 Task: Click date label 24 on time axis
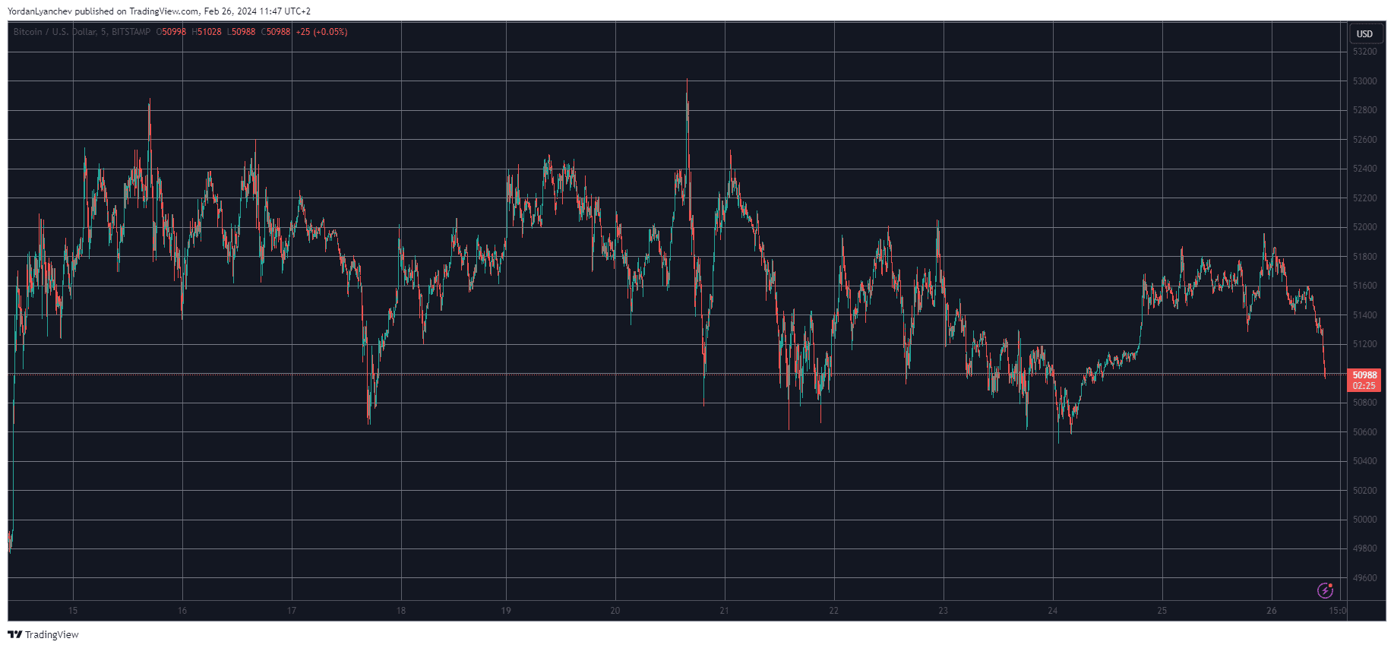(1053, 611)
